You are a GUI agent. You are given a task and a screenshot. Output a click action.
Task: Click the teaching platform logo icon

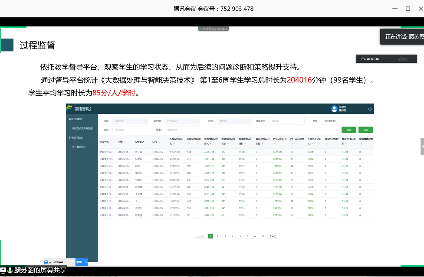click(69, 108)
